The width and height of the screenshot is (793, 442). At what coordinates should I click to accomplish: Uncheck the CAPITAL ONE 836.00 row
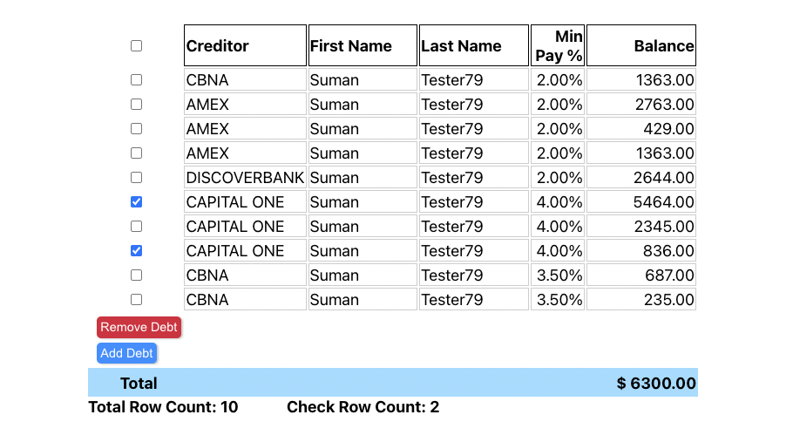pyautogui.click(x=136, y=250)
